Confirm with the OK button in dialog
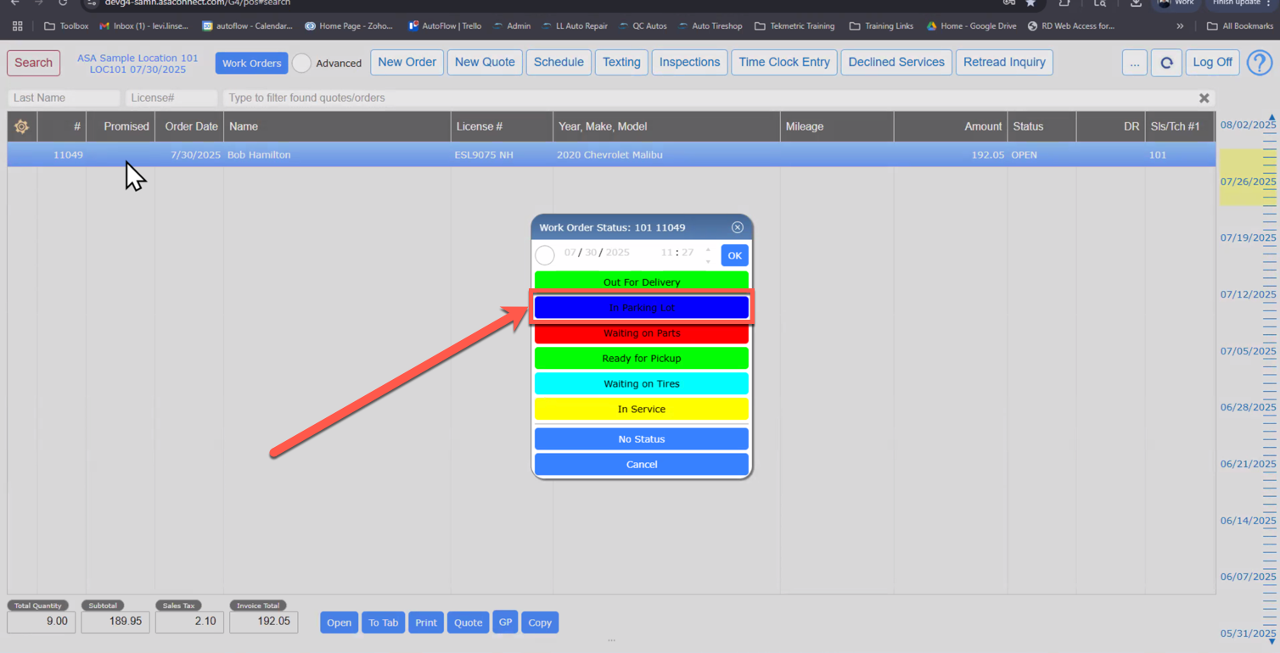The height and width of the screenshot is (653, 1280). point(734,255)
